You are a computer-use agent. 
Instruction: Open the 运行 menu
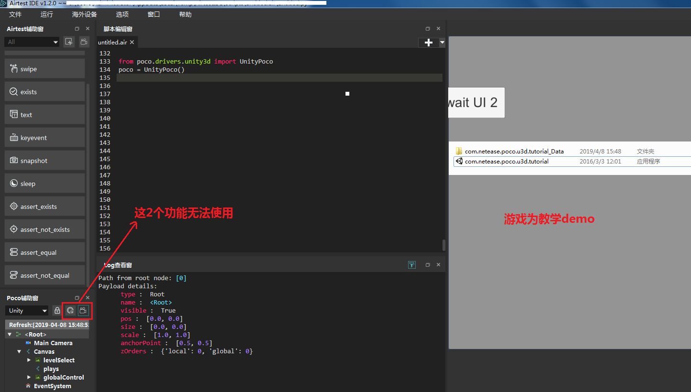click(47, 14)
